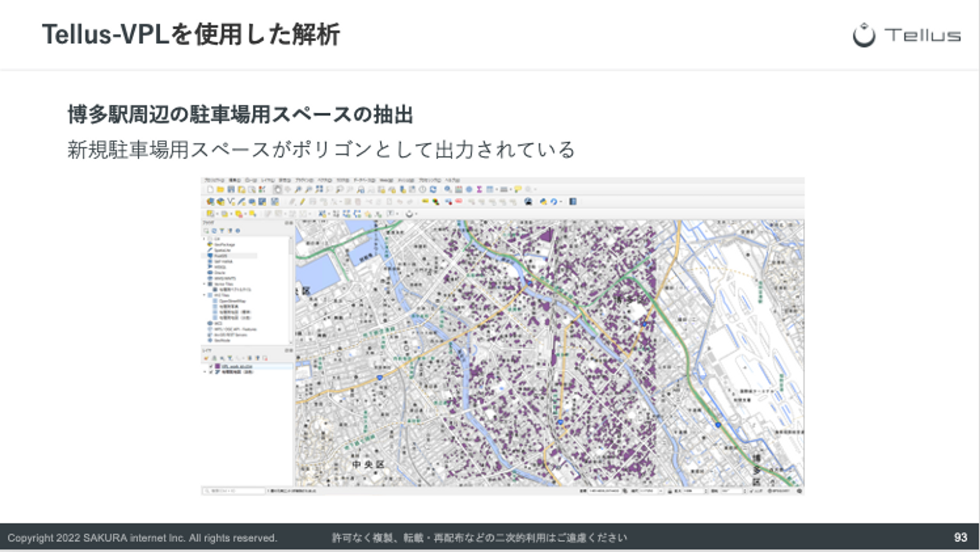
Task: Click the EPSG coordinate system button in status bar
Action: coord(778,491)
